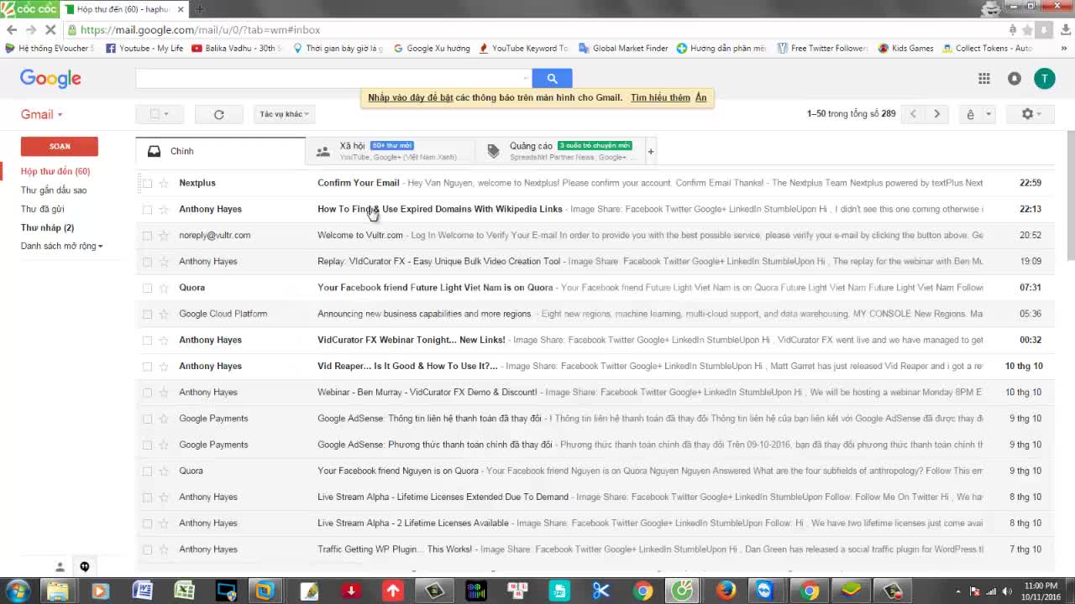Select the Replay VidCurator FX email checkbox
This screenshot has width=1075, height=604.
[x=147, y=262]
